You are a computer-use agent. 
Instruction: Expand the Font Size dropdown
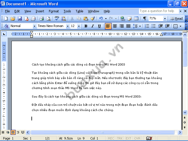coord(79,26)
